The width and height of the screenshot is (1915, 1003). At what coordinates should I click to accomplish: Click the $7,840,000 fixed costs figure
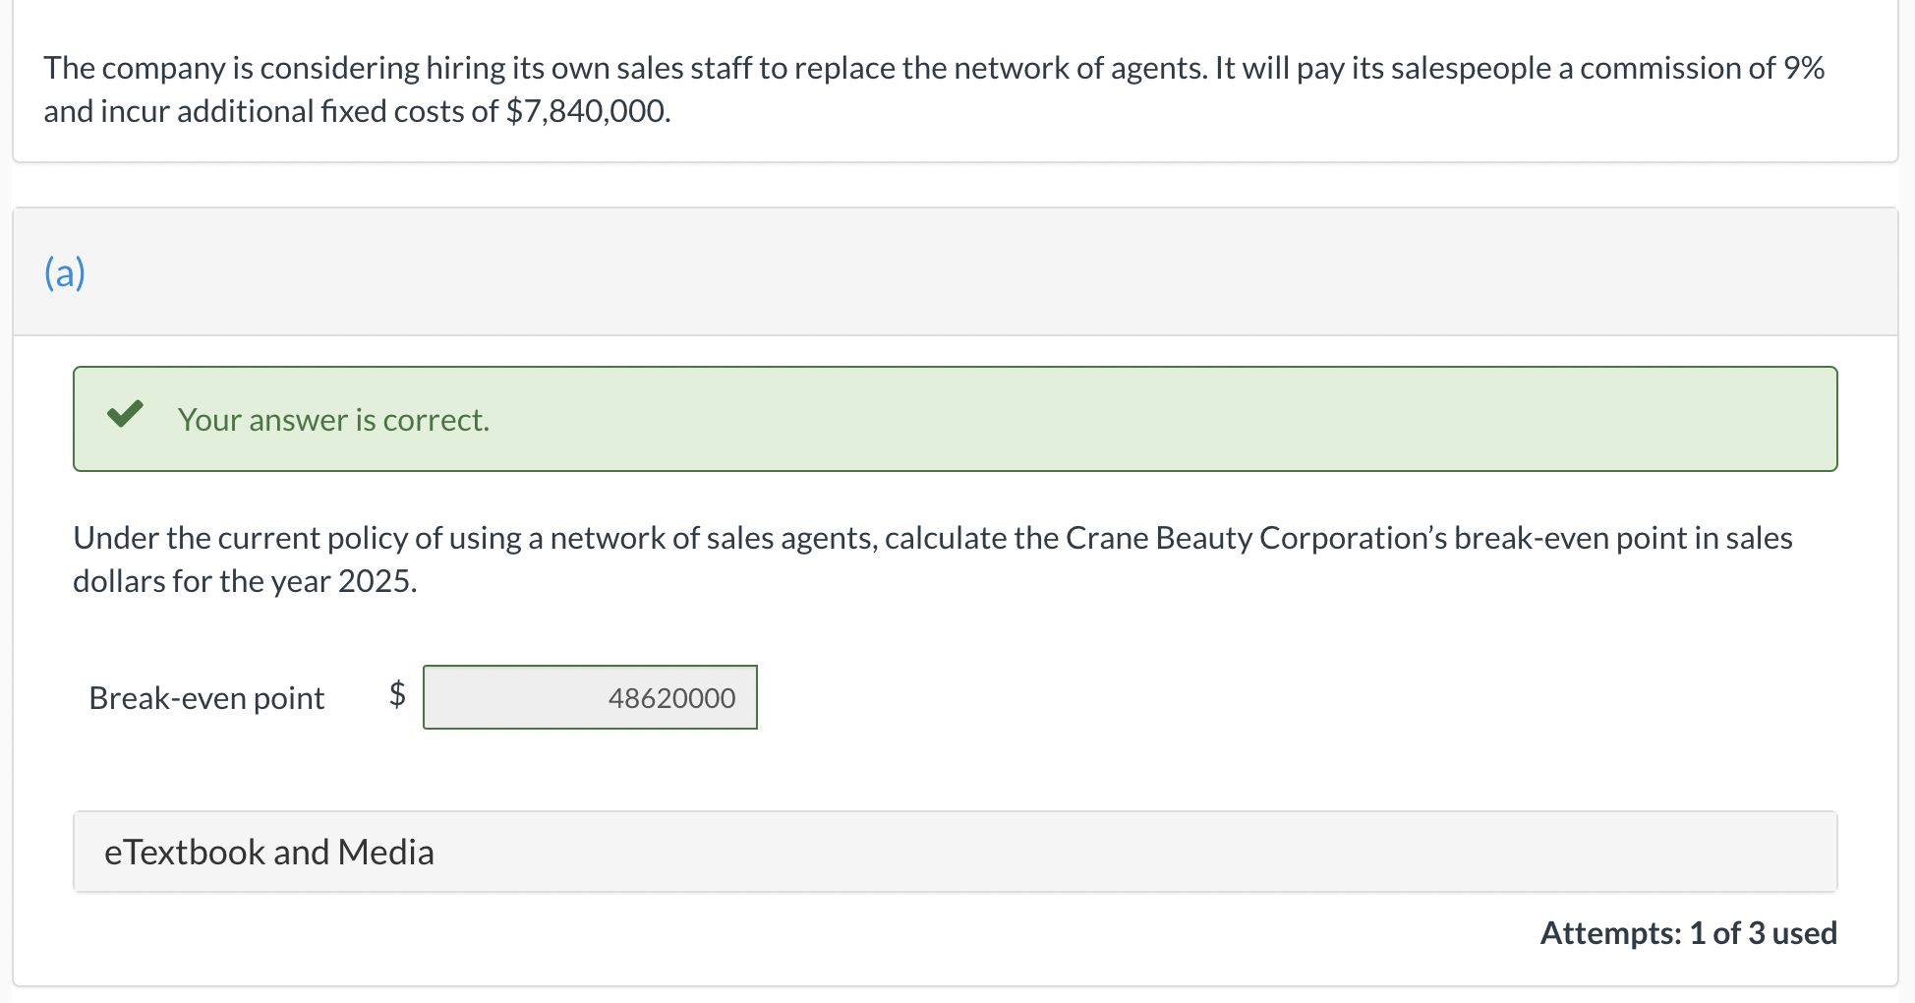(588, 111)
